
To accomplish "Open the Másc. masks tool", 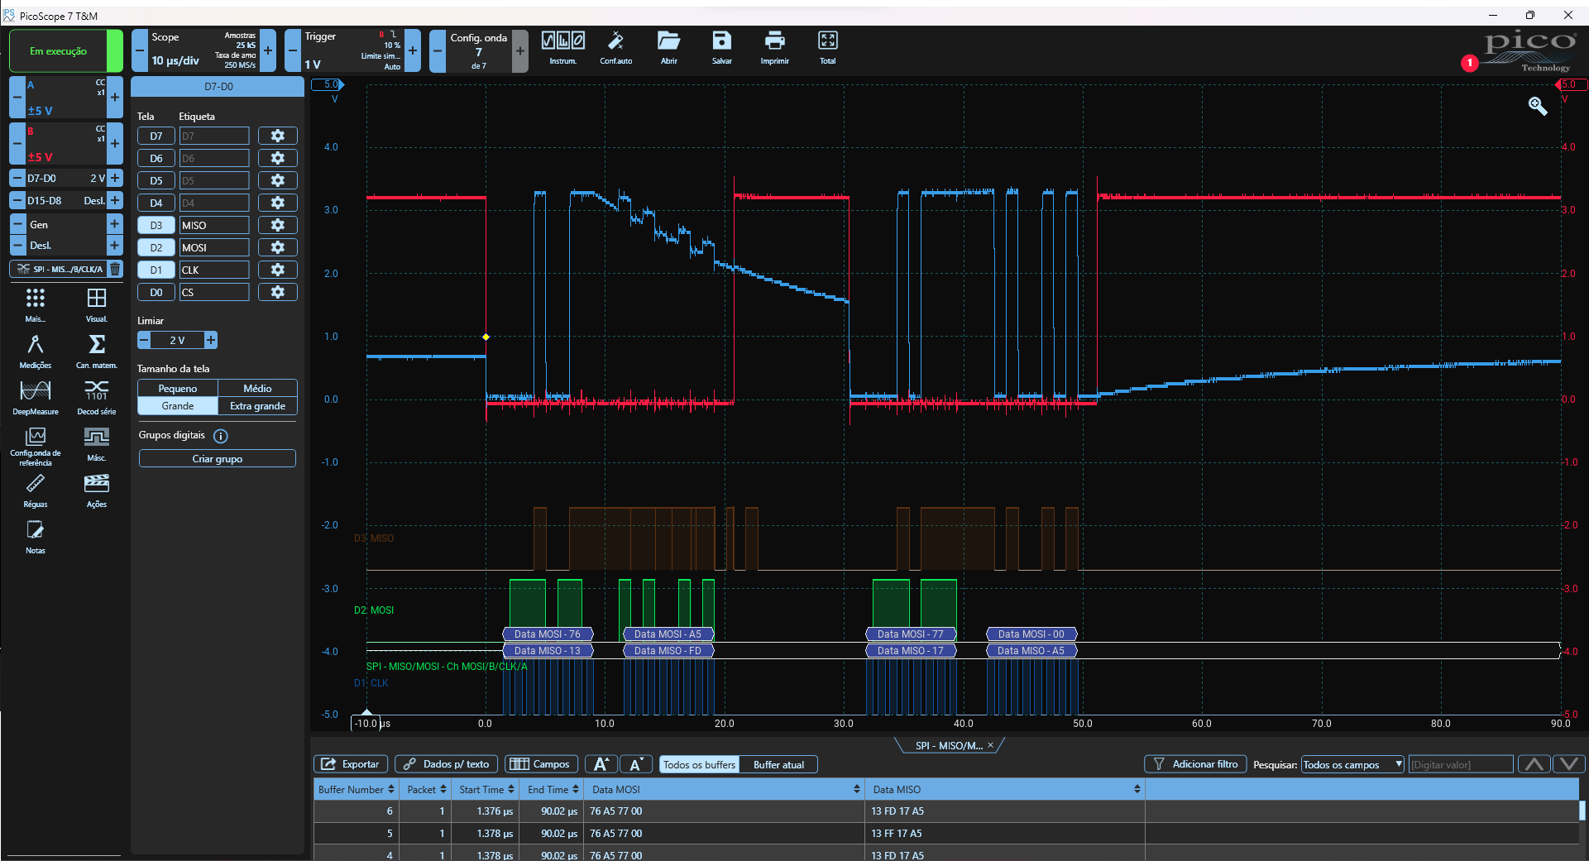I will [x=97, y=444].
